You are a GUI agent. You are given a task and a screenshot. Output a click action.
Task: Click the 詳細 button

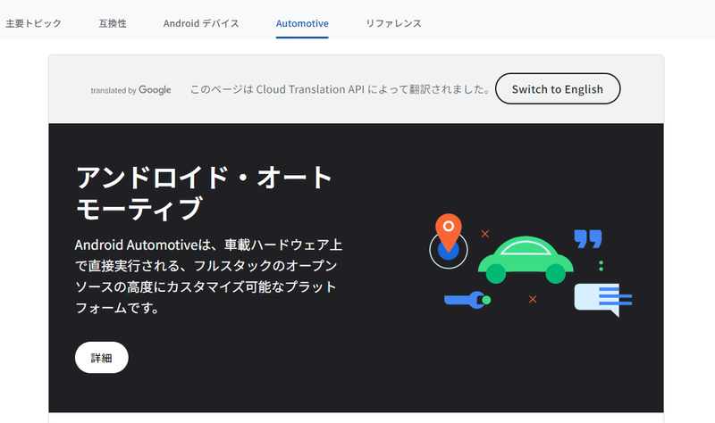coord(102,358)
